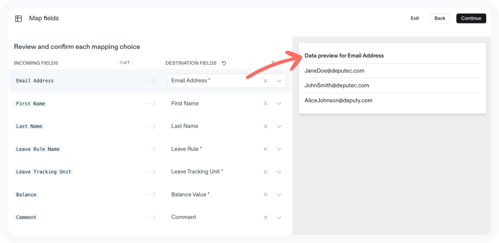Click the Last Name destination field
This screenshot has width=499, height=243.
click(x=185, y=126)
